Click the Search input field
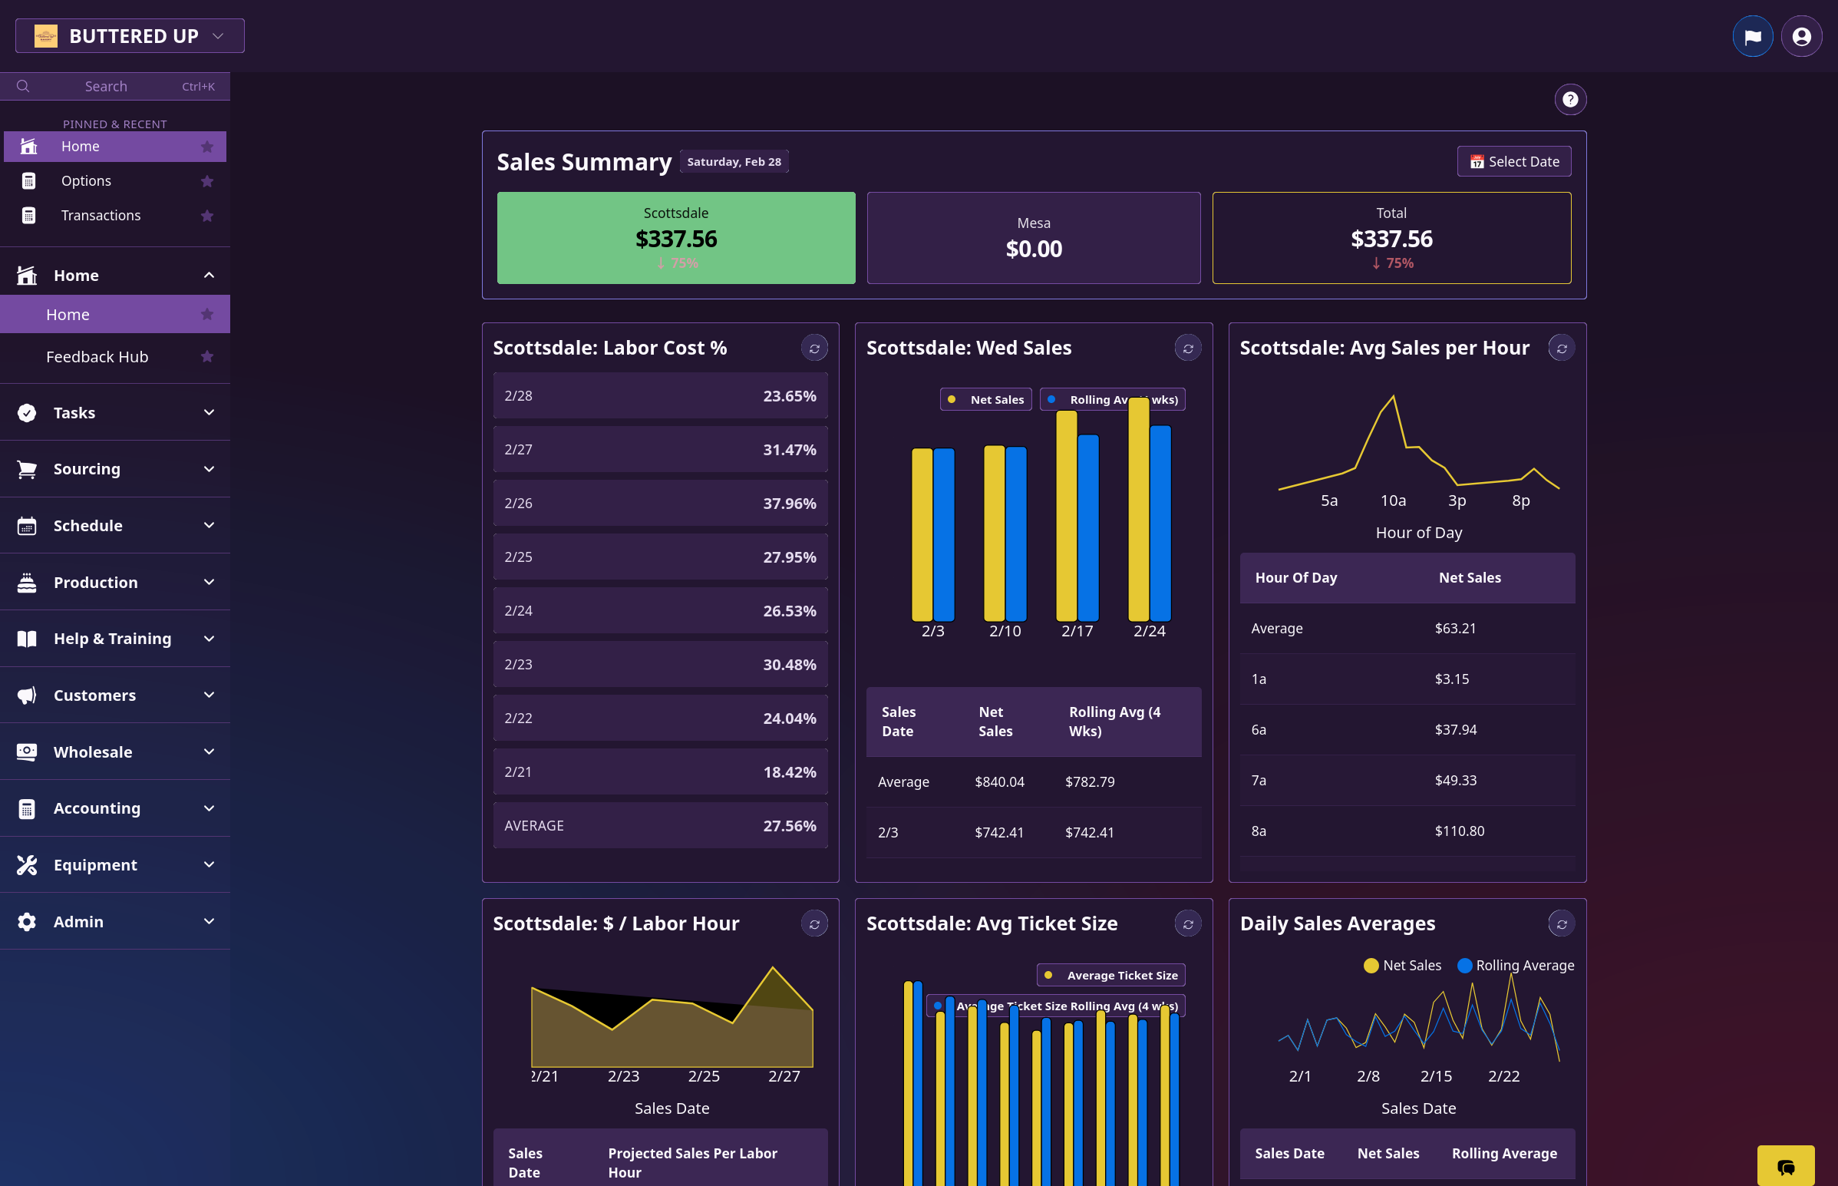The height and width of the screenshot is (1186, 1838). [106, 86]
